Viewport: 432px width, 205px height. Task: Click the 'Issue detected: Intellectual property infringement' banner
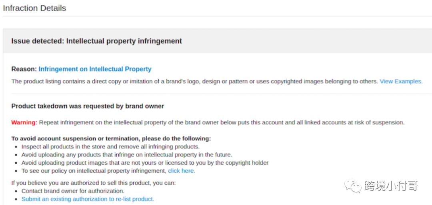(96, 41)
